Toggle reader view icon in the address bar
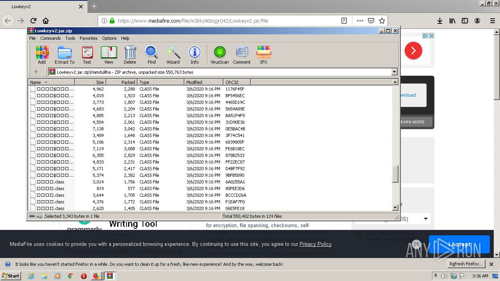 coord(344,21)
